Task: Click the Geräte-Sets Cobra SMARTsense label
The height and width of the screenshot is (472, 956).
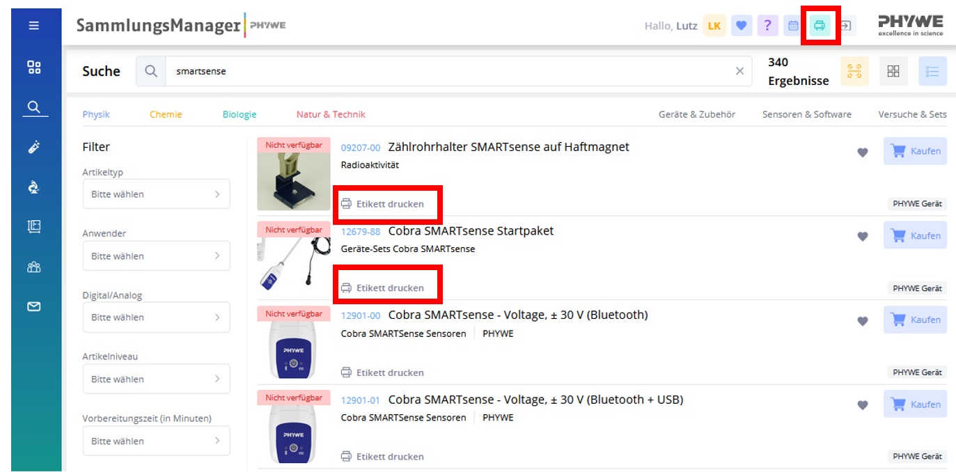Action: (408, 249)
